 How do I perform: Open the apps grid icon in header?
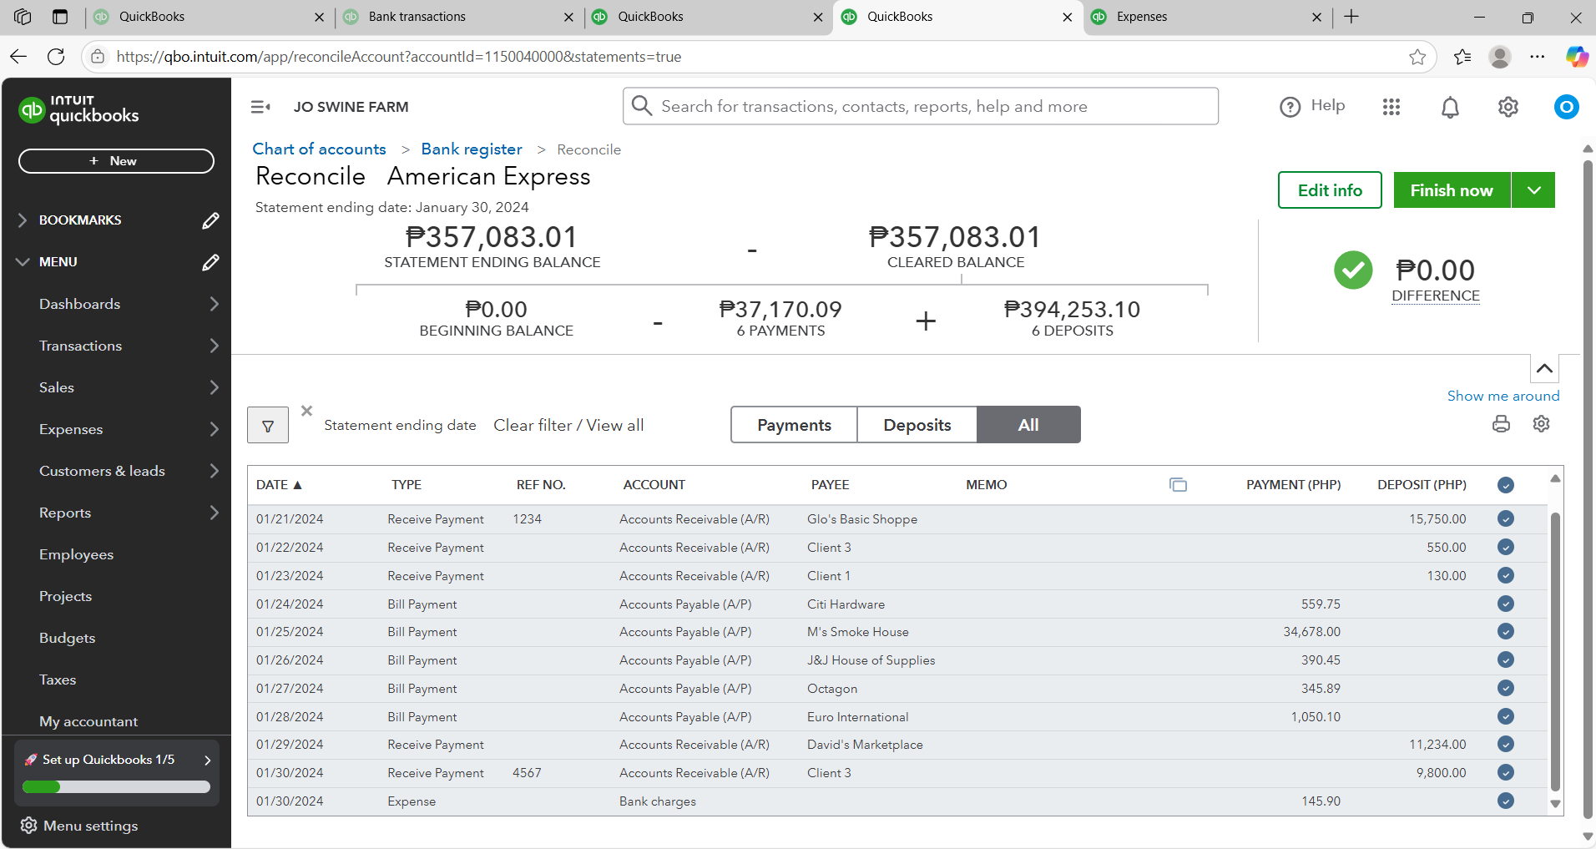pos(1391,107)
